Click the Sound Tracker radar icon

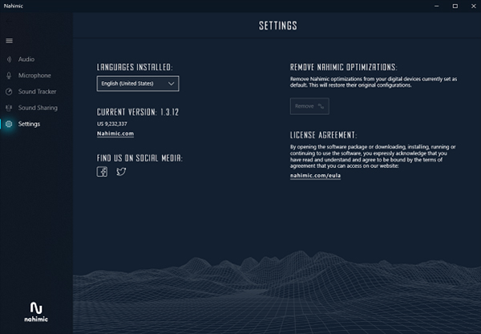click(9, 92)
